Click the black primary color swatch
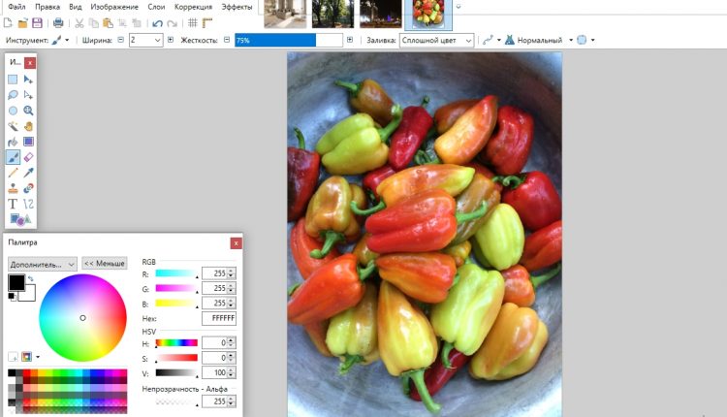This screenshot has width=727, height=417. (16, 282)
